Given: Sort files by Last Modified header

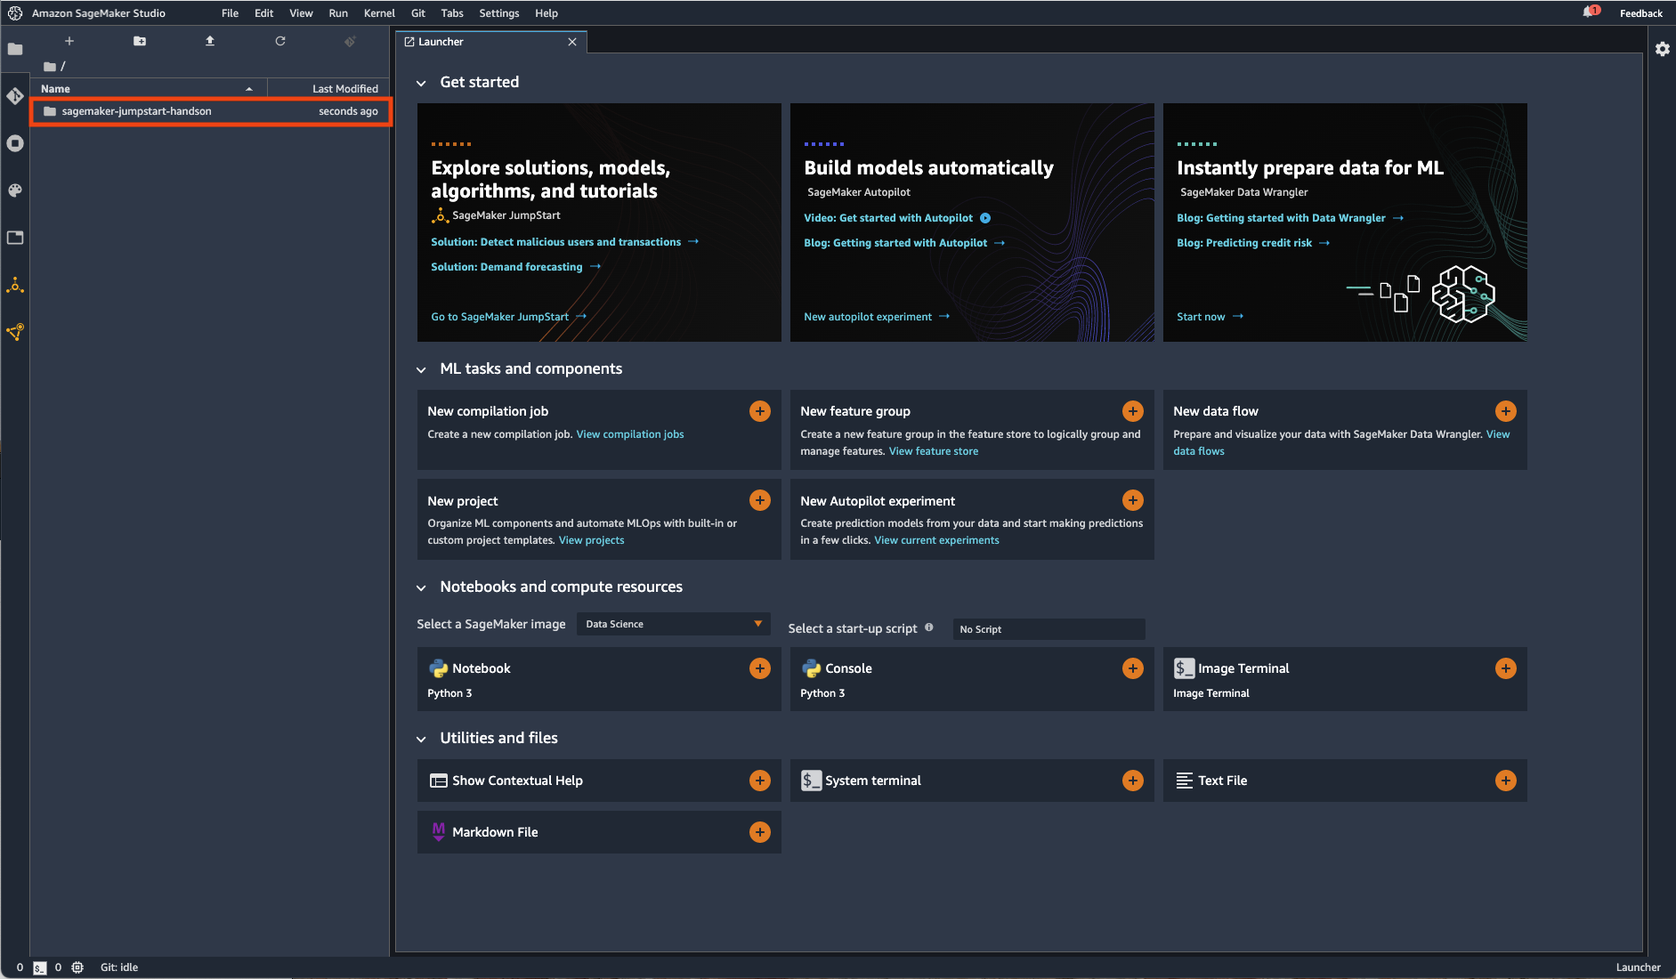Looking at the screenshot, I should (328, 89).
